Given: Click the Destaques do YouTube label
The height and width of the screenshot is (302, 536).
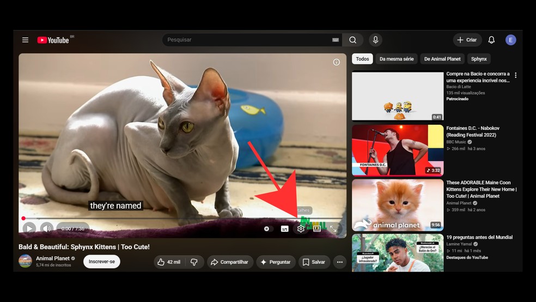Looking at the screenshot, I should click(x=467, y=257).
